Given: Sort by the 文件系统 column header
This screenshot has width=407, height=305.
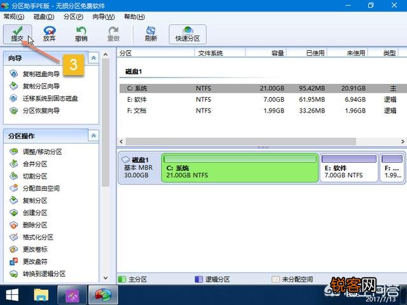Looking at the screenshot, I should point(220,53).
